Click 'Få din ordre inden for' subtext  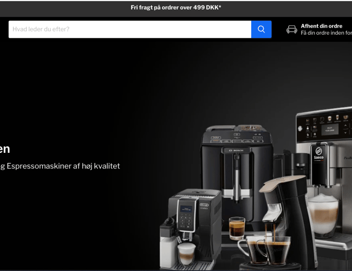click(x=326, y=33)
